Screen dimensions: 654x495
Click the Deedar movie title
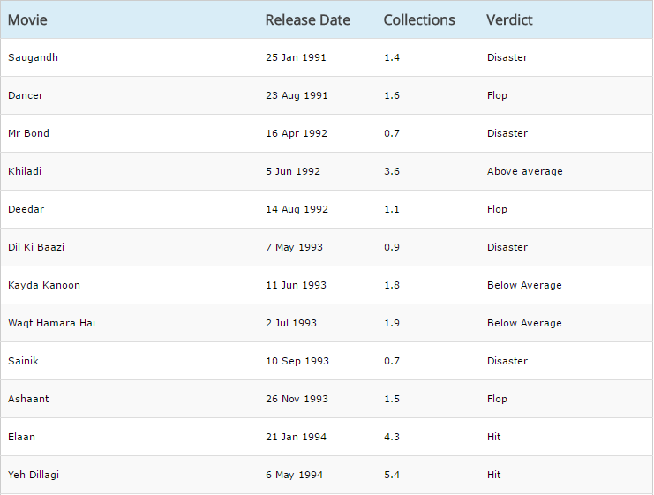(x=26, y=209)
